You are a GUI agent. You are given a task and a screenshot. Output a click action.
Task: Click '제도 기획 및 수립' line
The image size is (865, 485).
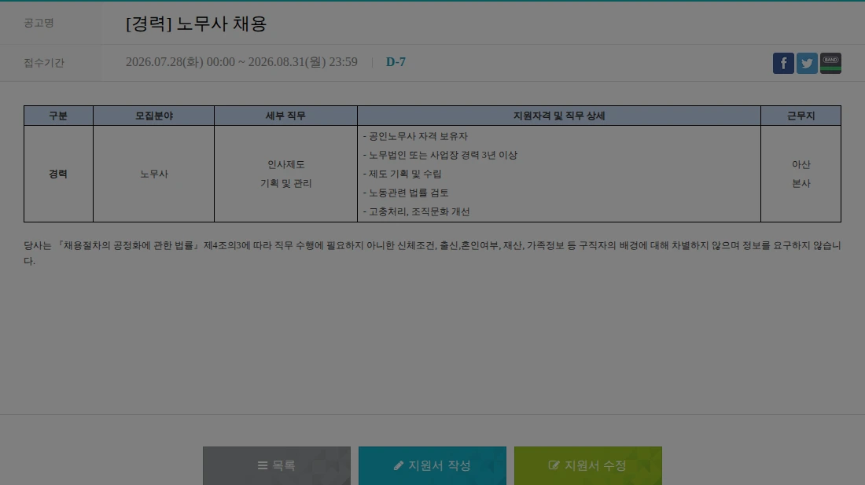(402, 174)
